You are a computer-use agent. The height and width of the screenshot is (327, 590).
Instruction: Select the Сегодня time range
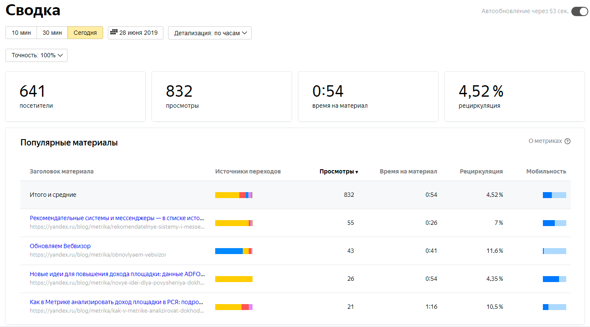(85, 33)
